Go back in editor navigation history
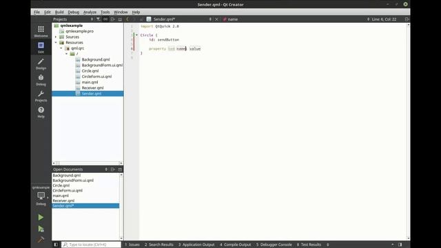 click(x=127, y=19)
